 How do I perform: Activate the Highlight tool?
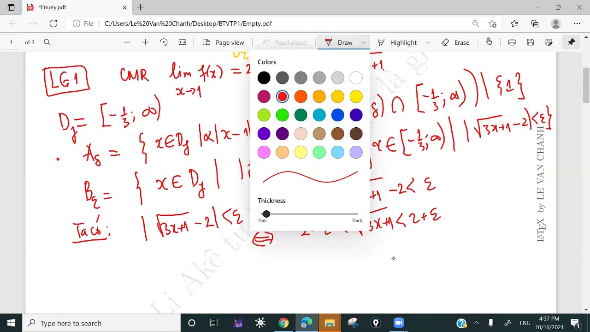tap(397, 42)
